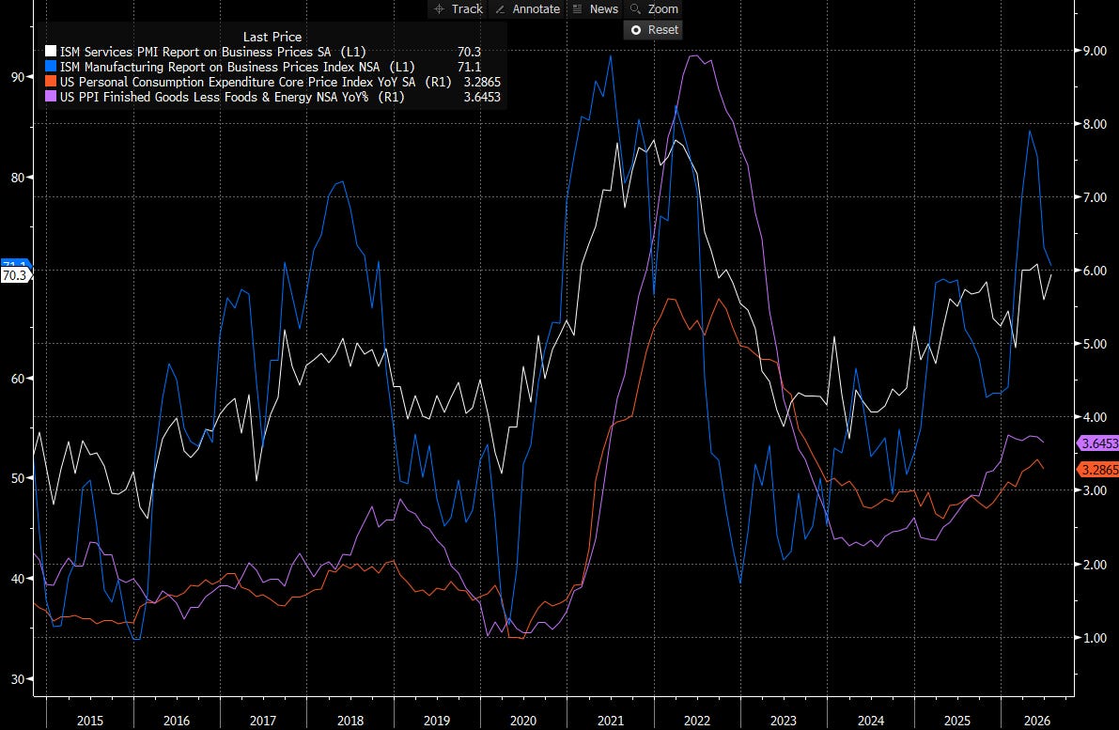Click the 70.3 left axis price tag

[16, 275]
